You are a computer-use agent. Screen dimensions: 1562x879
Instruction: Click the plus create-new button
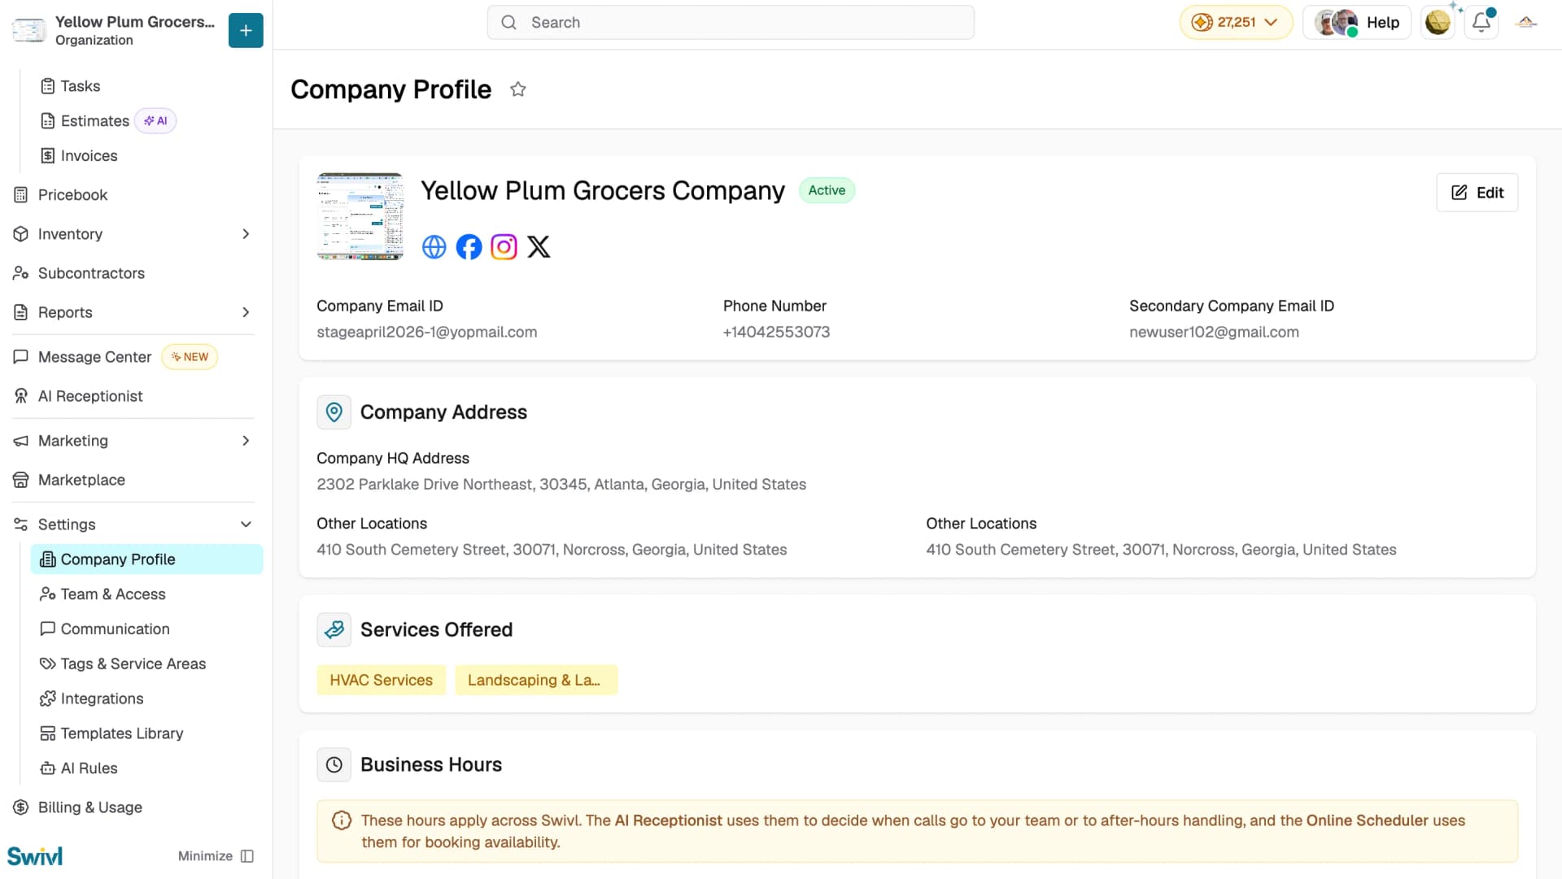pyautogui.click(x=246, y=30)
